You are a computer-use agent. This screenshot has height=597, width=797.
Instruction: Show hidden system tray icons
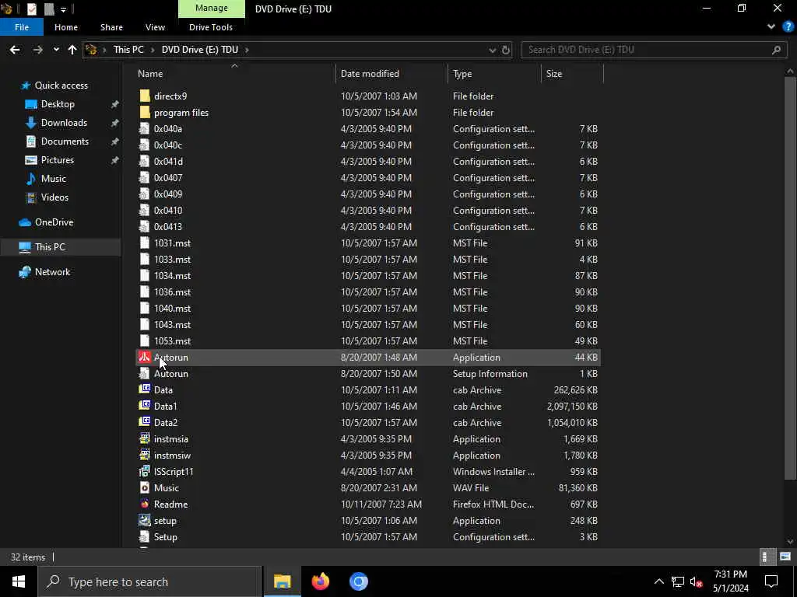(x=658, y=581)
